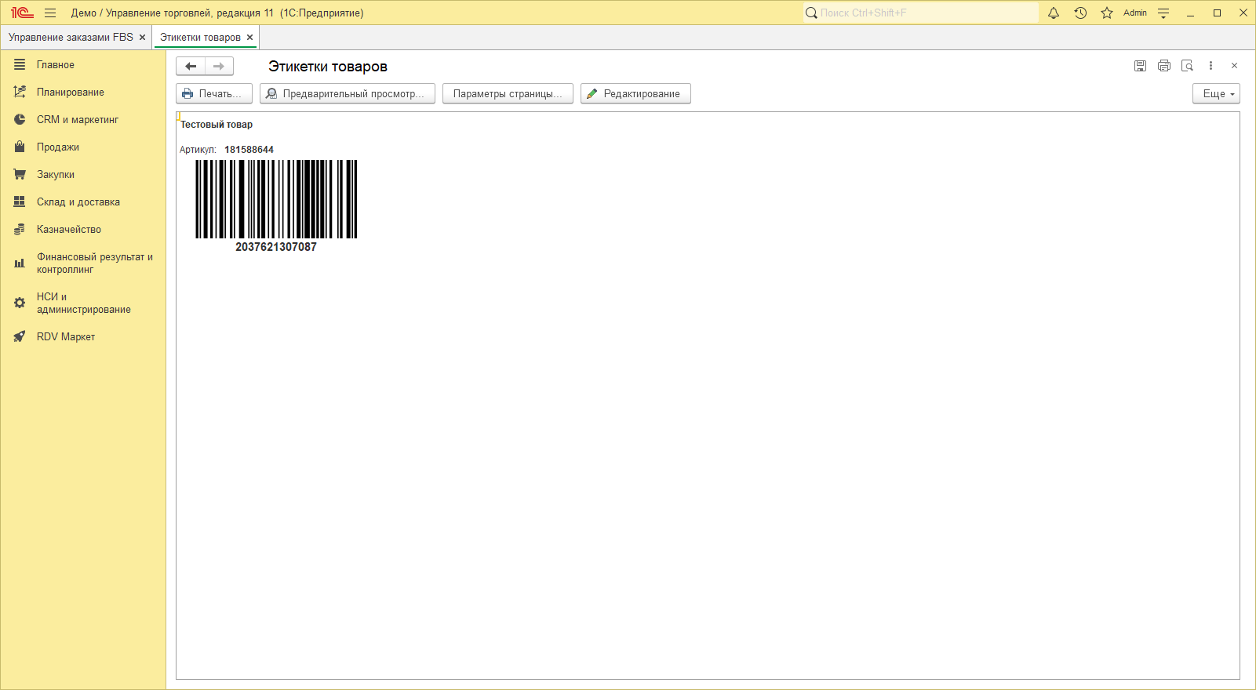This screenshot has height=690, width=1256.
Task: Save the document with the diskette icon
Action: tap(1140, 66)
